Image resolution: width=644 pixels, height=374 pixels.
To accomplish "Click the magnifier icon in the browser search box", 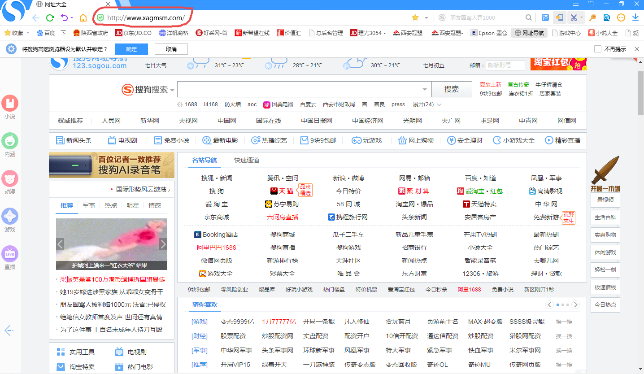I will coord(529,17).
